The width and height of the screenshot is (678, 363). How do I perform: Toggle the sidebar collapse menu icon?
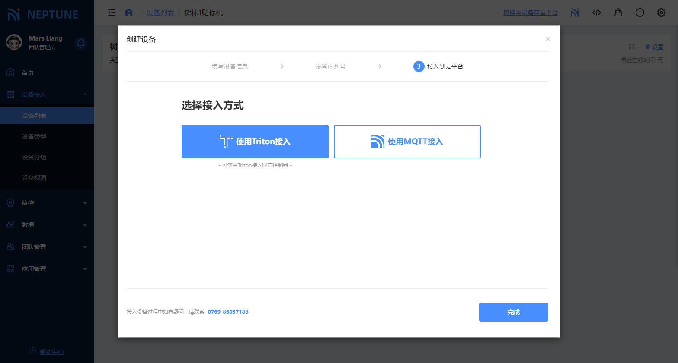[x=112, y=13]
